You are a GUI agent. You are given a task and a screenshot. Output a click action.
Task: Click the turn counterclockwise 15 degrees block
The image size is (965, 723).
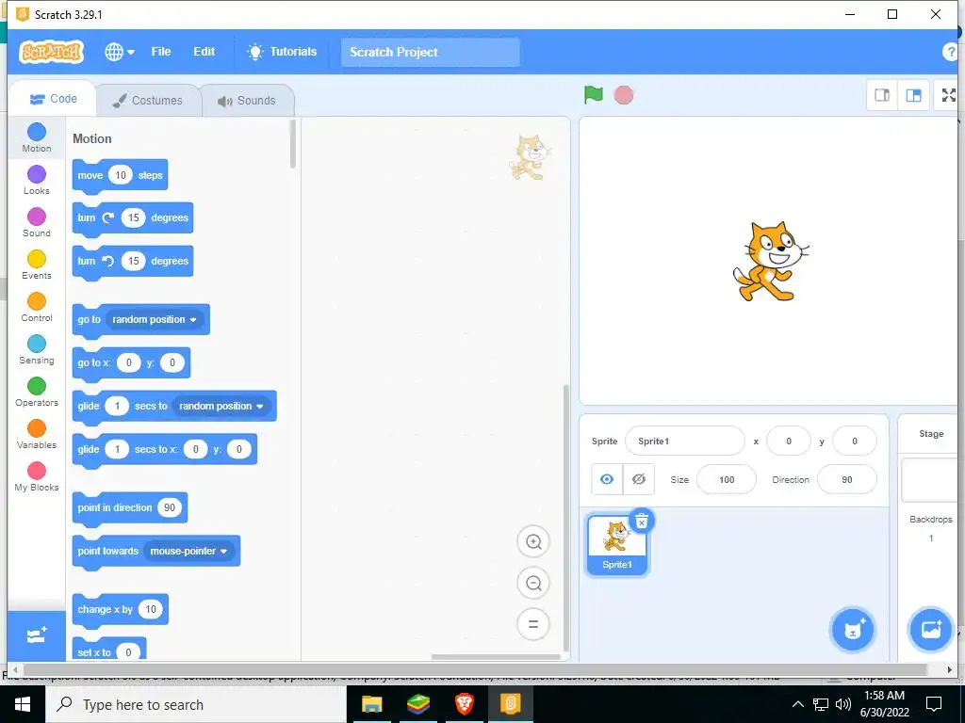click(132, 262)
